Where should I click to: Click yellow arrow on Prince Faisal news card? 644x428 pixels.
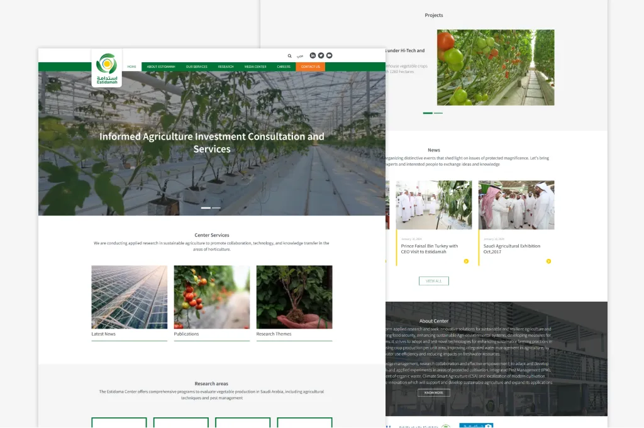click(x=466, y=261)
